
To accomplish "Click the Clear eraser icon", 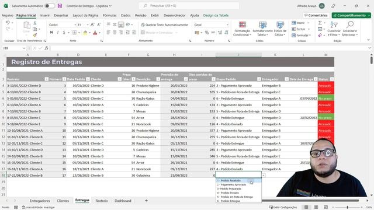I will (320, 35).
